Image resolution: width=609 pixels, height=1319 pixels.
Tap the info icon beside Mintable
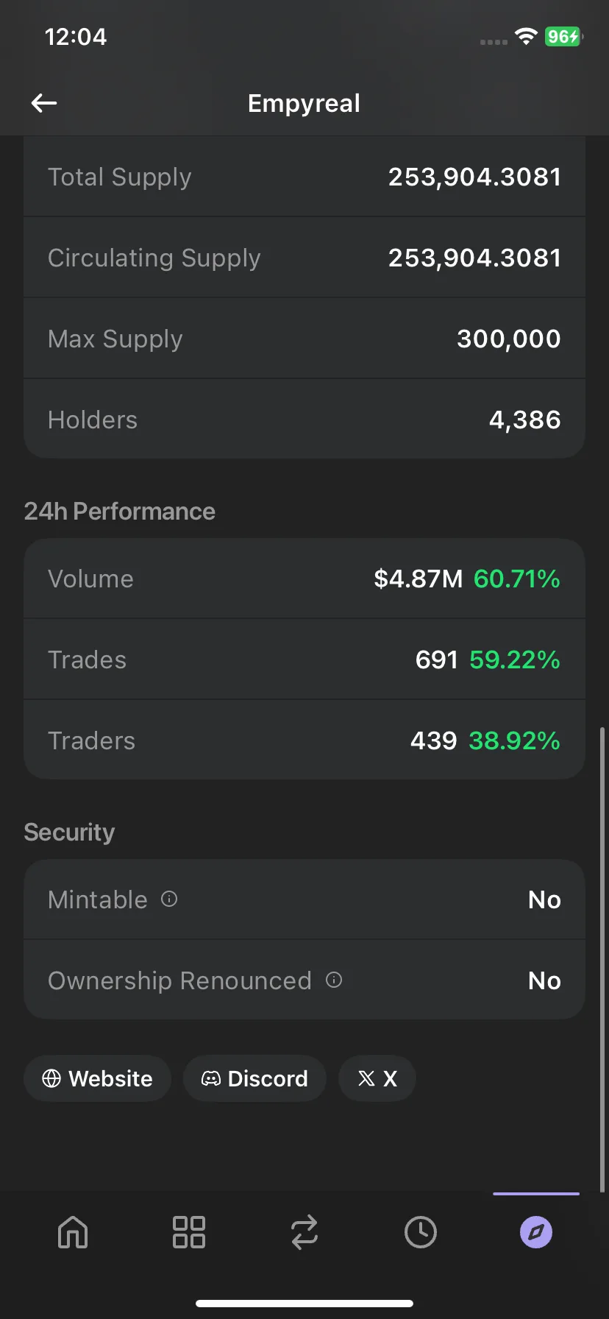pyautogui.click(x=169, y=899)
